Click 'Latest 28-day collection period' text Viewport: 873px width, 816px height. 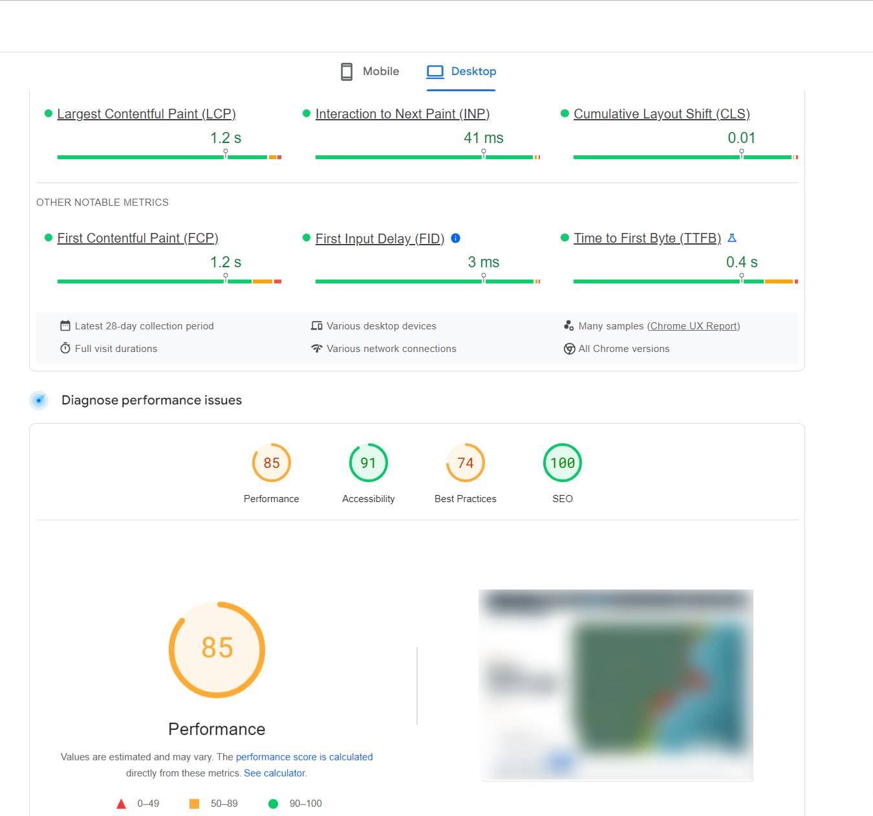pos(144,326)
